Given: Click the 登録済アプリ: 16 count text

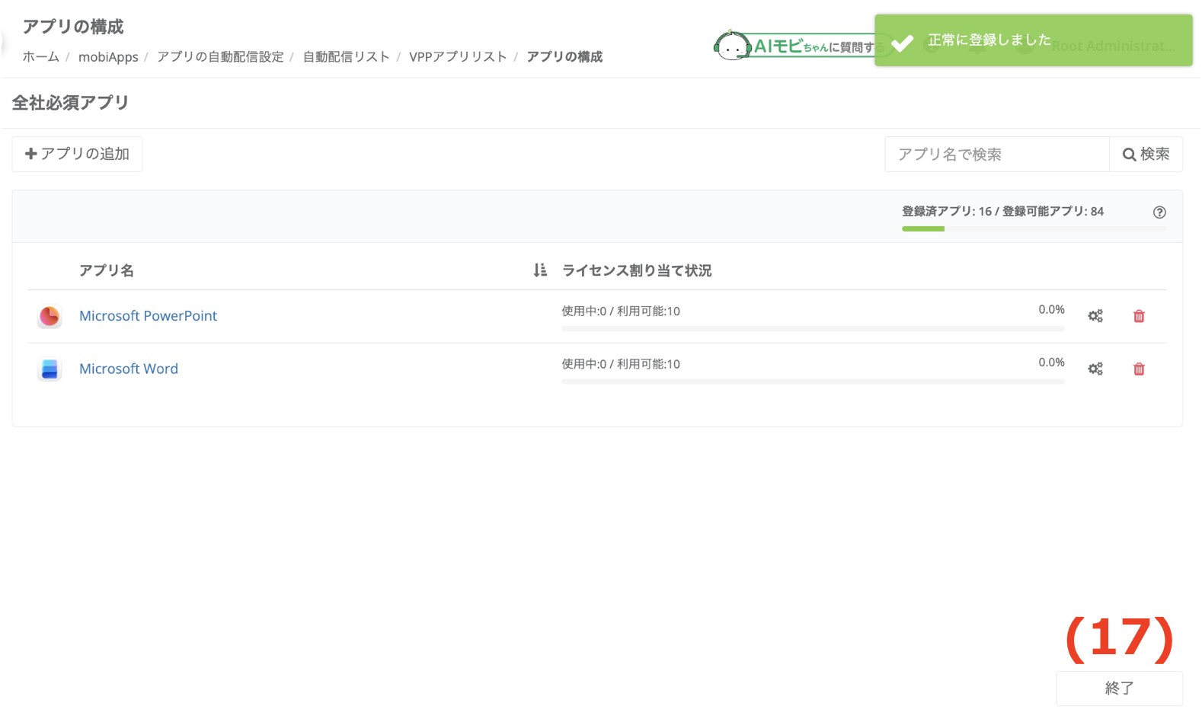Looking at the screenshot, I should 947,211.
